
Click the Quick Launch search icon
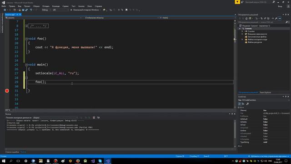coord(274,2)
